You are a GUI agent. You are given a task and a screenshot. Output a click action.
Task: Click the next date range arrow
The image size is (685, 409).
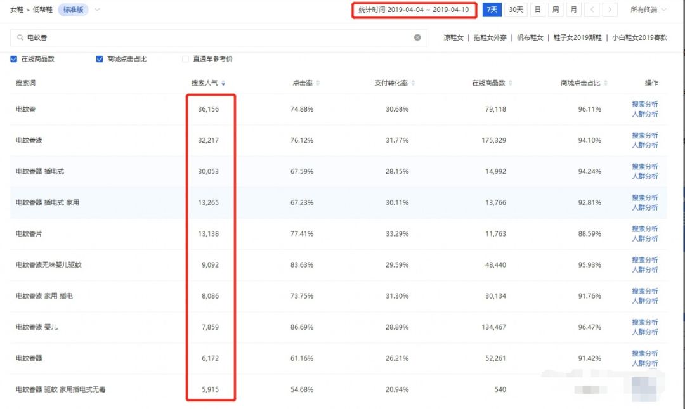pos(610,10)
